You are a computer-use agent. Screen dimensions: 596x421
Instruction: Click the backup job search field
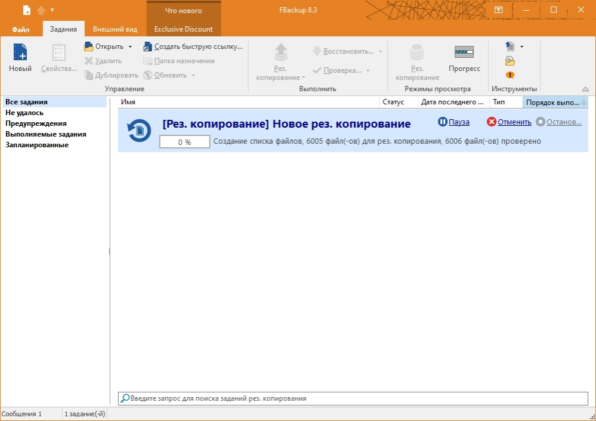tap(353, 398)
